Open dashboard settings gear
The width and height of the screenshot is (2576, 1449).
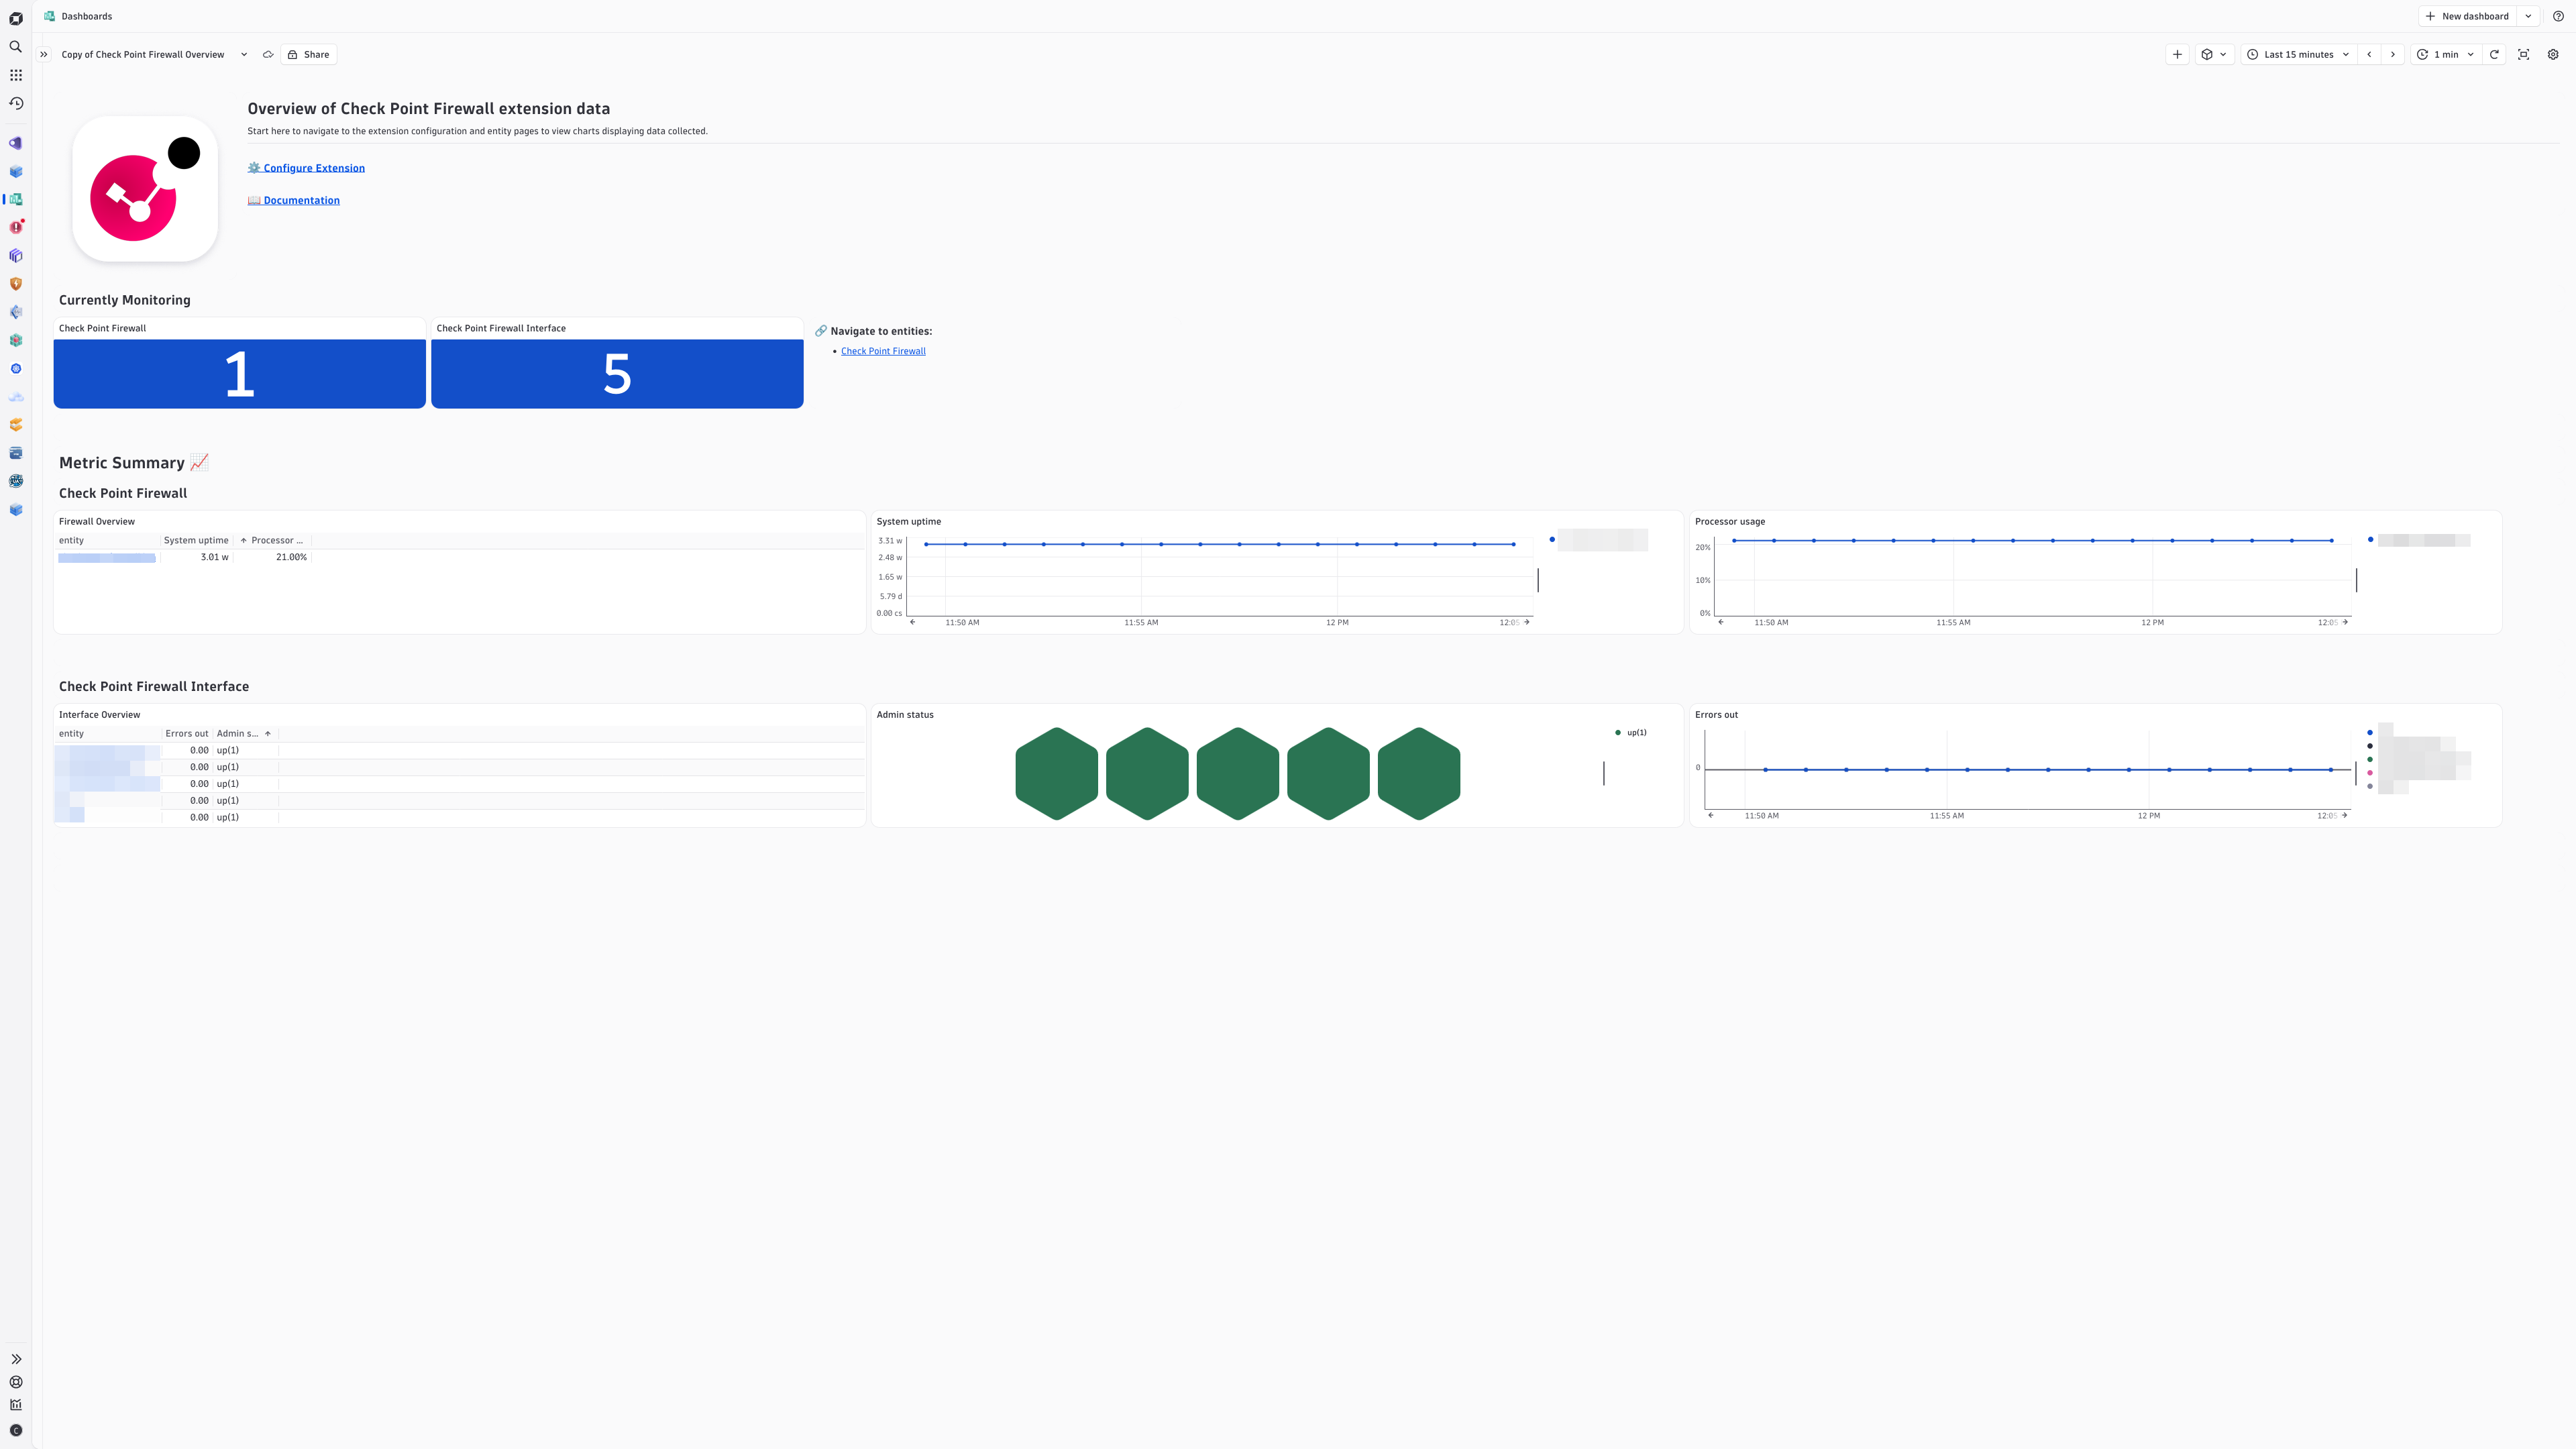[x=2553, y=55]
